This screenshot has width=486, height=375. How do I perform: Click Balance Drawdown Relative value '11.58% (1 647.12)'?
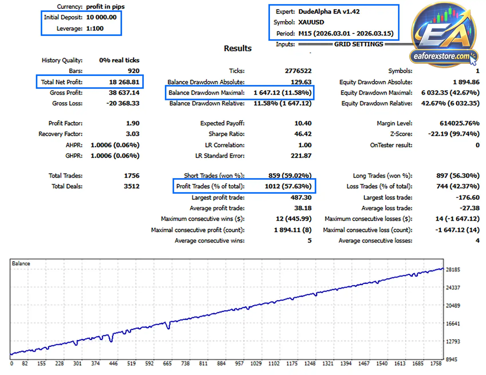pyautogui.click(x=283, y=103)
